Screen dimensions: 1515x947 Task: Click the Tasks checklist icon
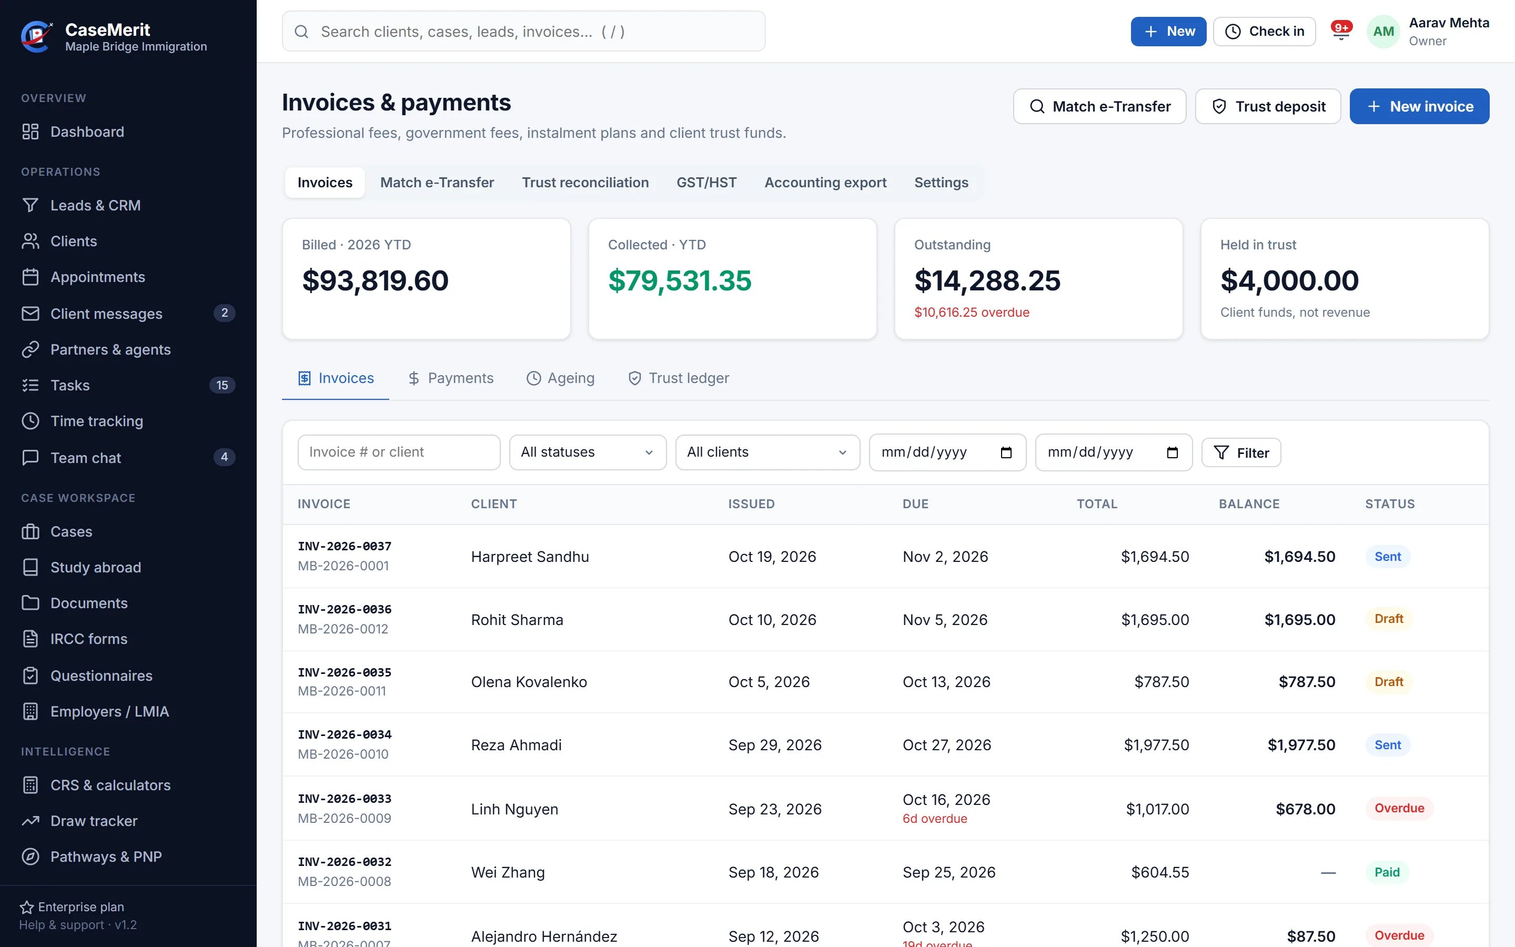(x=30, y=385)
